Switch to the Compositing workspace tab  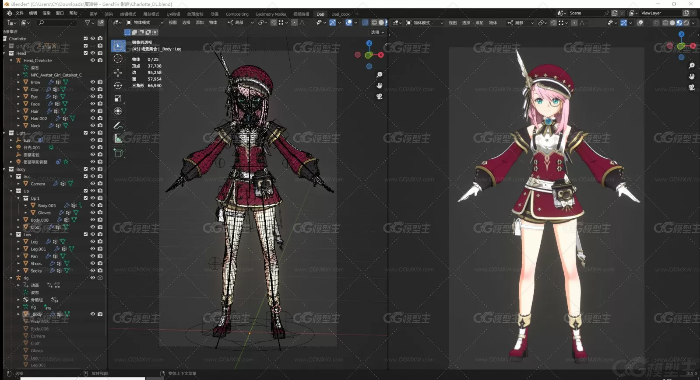(x=237, y=14)
